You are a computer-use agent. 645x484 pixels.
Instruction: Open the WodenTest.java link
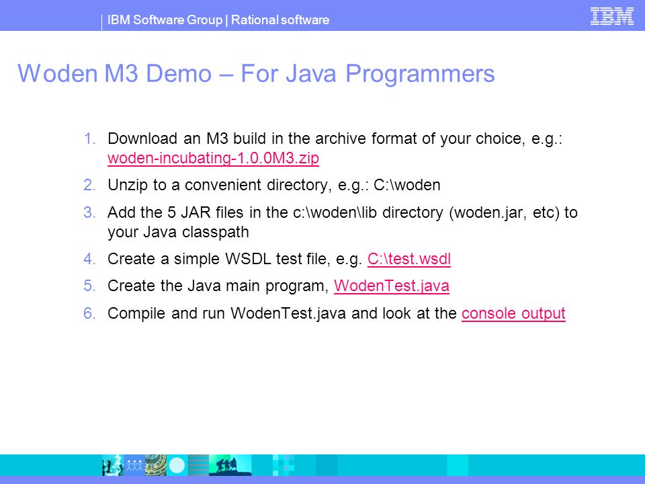(x=391, y=286)
